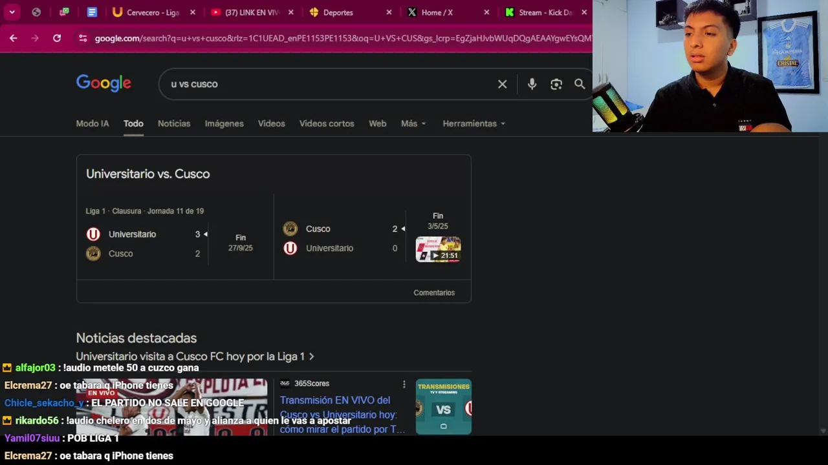Click the page vertical scrollbar down arrow
This screenshot has width=828, height=465.
click(823, 431)
